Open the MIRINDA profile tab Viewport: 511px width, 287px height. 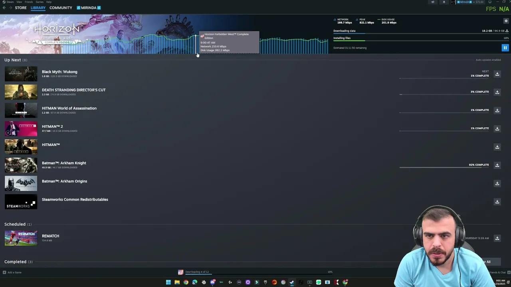[89, 8]
